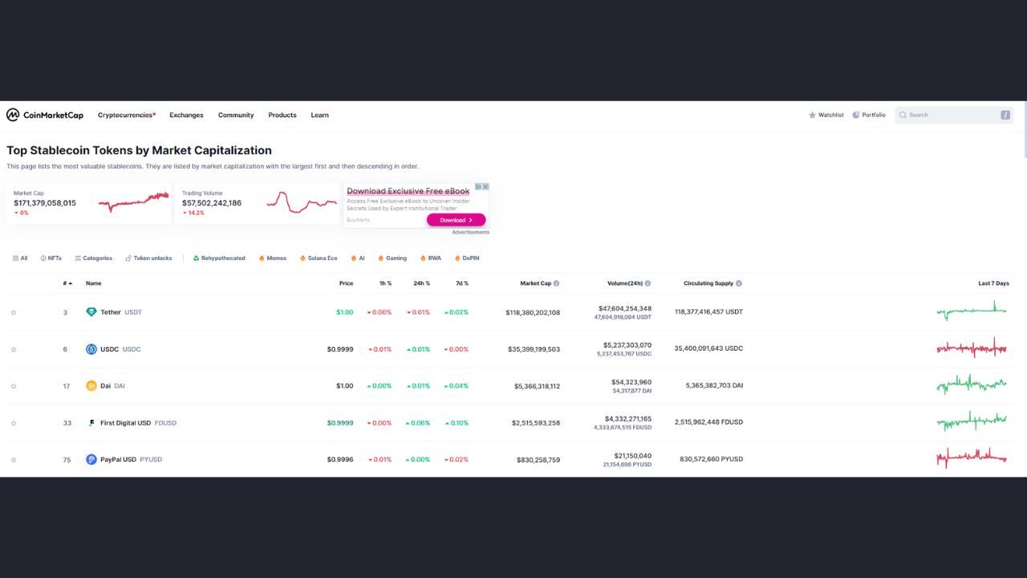The image size is (1027, 578).
Task: Open the PayPal USD PYUSD name link
Action: [131, 460]
